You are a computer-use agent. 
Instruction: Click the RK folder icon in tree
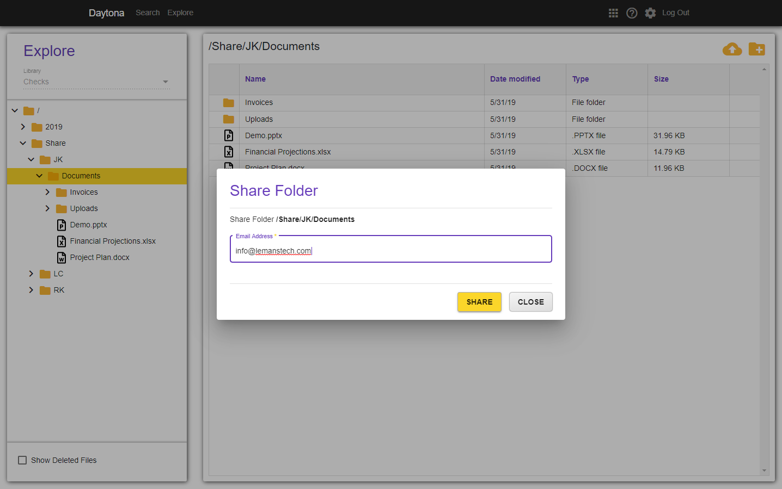(x=45, y=290)
